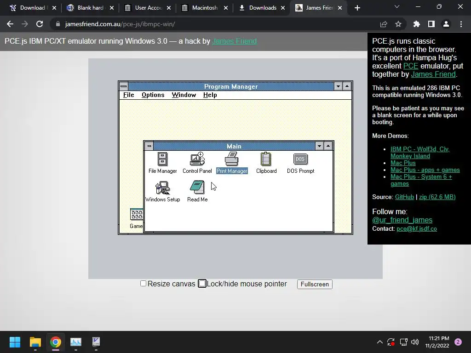Screen dimensions: 471x353
Task: Open tab search chevron
Action: (x=397, y=6)
